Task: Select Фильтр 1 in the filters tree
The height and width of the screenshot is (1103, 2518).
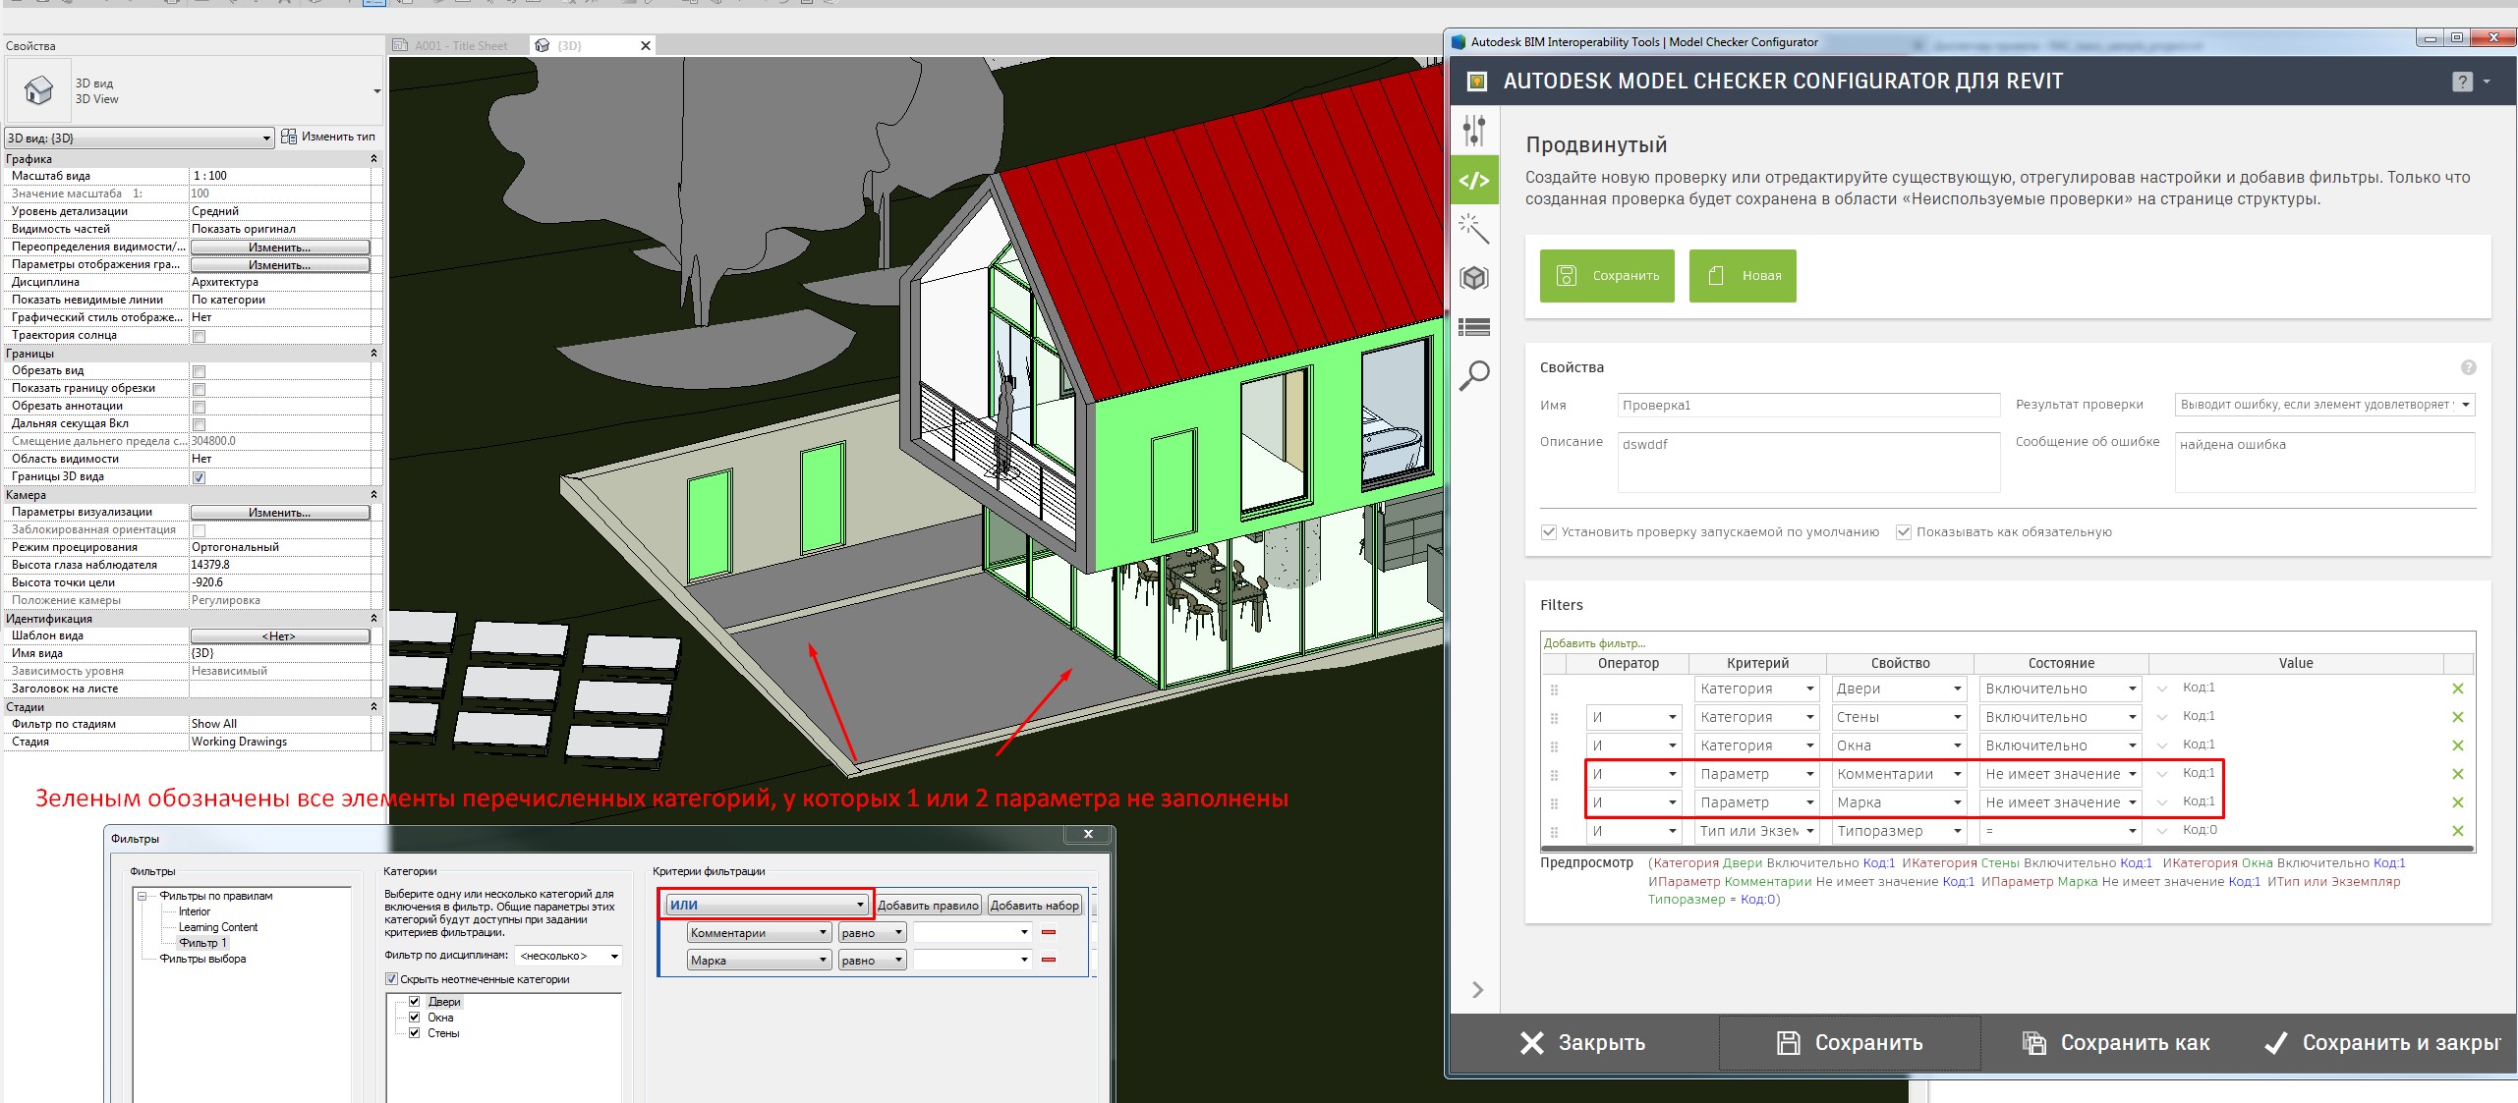Action: 202,943
